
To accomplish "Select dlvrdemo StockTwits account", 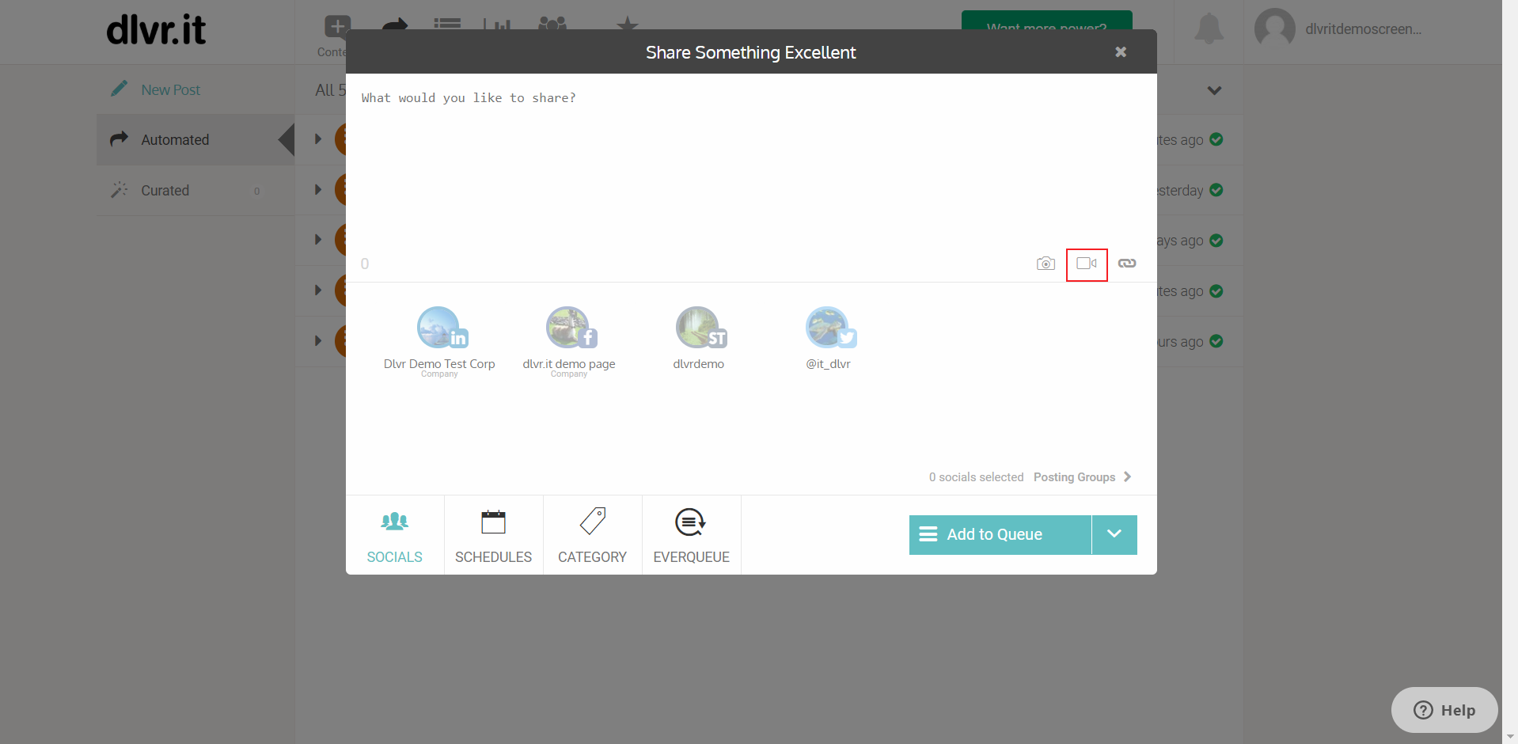I will (699, 339).
